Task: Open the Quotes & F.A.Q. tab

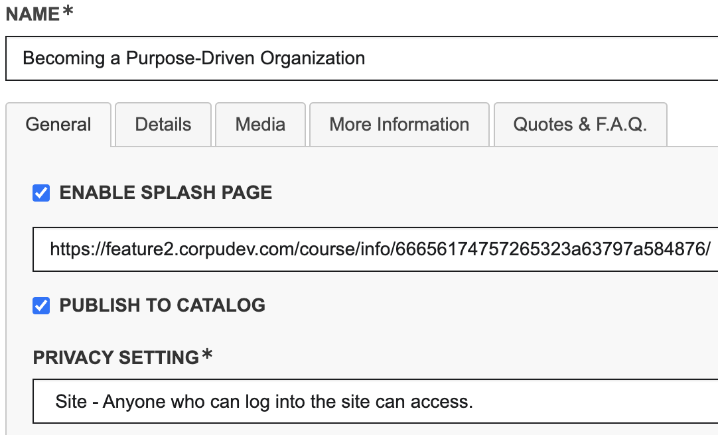Action: [580, 125]
